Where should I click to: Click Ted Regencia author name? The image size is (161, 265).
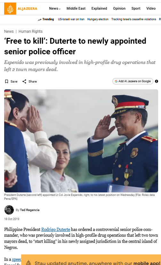coord(30,210)
